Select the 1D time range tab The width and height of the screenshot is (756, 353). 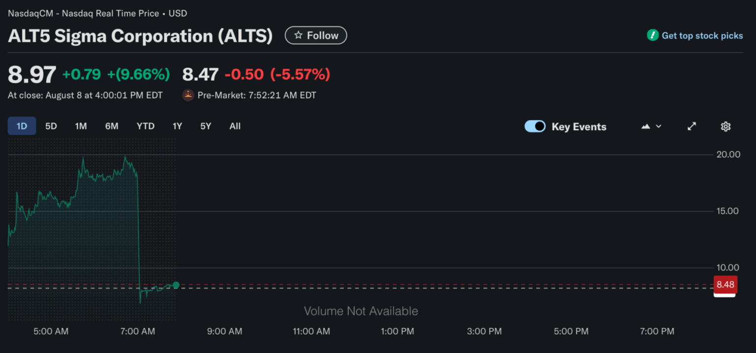coord(22,126)
